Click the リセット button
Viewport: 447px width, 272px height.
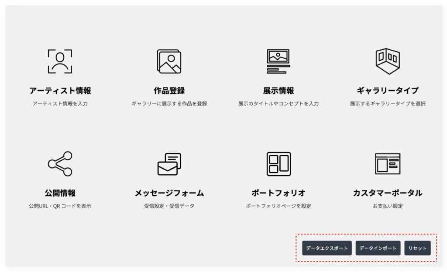pyautogui.click(x=417, y=248)
